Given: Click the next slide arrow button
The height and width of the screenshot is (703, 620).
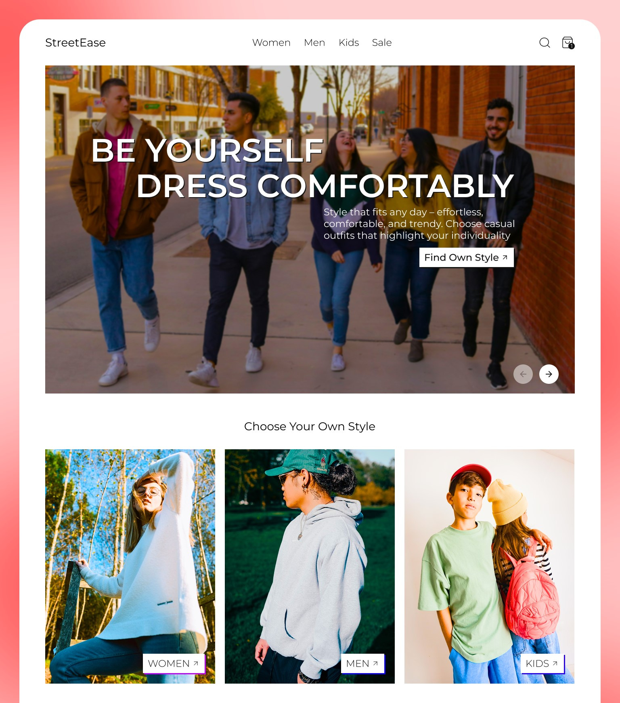Looking at the screenshot, I should (x=549, y=374).
